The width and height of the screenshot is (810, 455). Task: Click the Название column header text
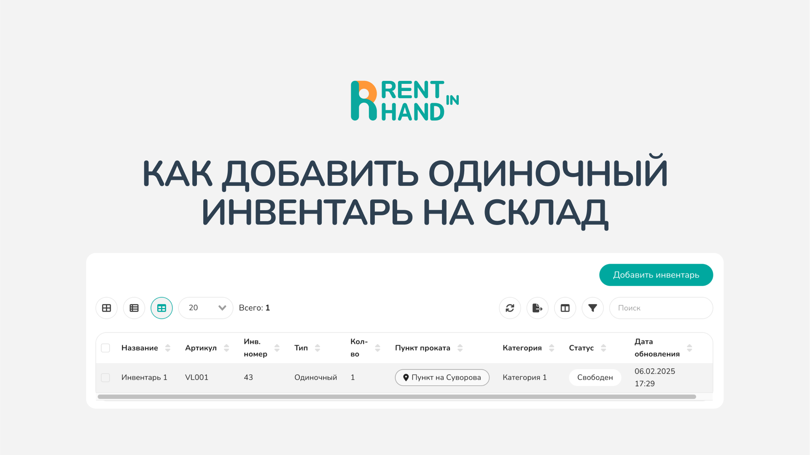(x=140, y=348)
